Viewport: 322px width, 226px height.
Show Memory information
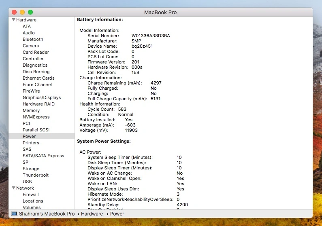point(31,110)
